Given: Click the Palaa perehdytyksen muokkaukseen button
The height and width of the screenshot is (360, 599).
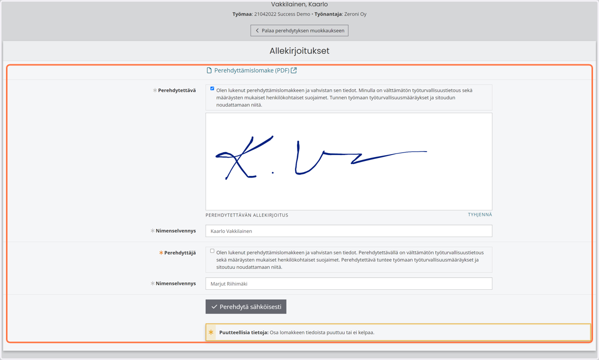Looking at the screenshot, I should (299, 30).
